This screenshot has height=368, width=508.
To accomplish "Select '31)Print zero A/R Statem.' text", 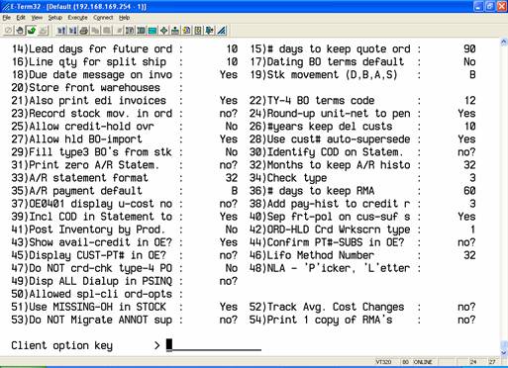I will (x=86, y=164).
